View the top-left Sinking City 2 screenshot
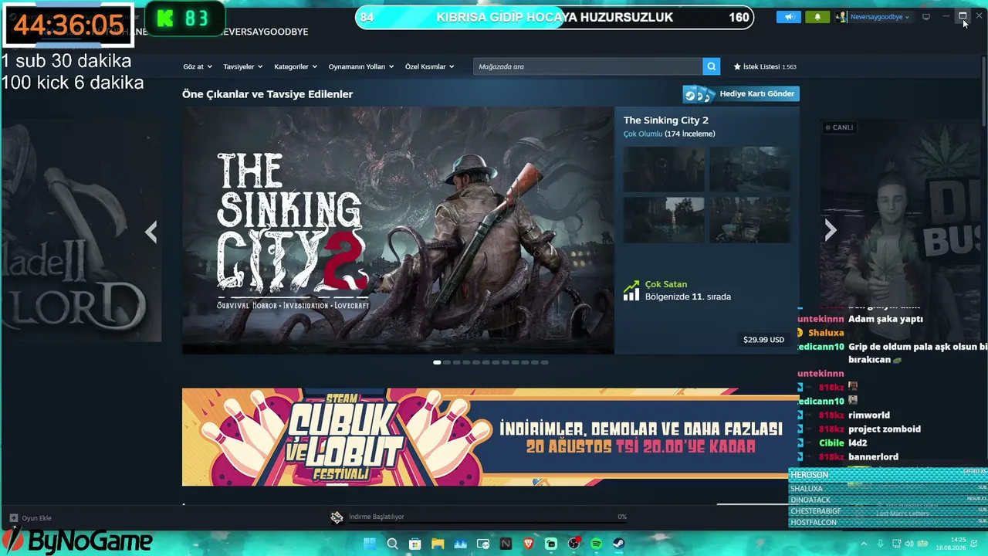The width and height of the screenshot is (988, 556). pyautogui.click(x=664, y=169)
